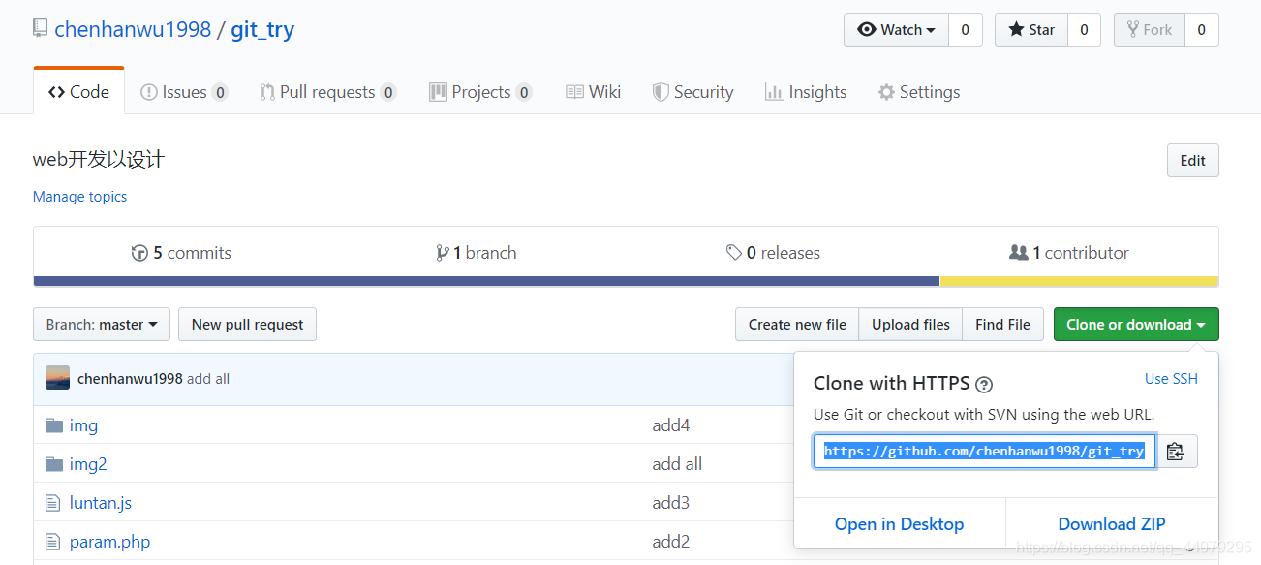The width and height of the screenshot is (1261, 565).
Task: Open the Pull requests tab
Action: (327, 92)
